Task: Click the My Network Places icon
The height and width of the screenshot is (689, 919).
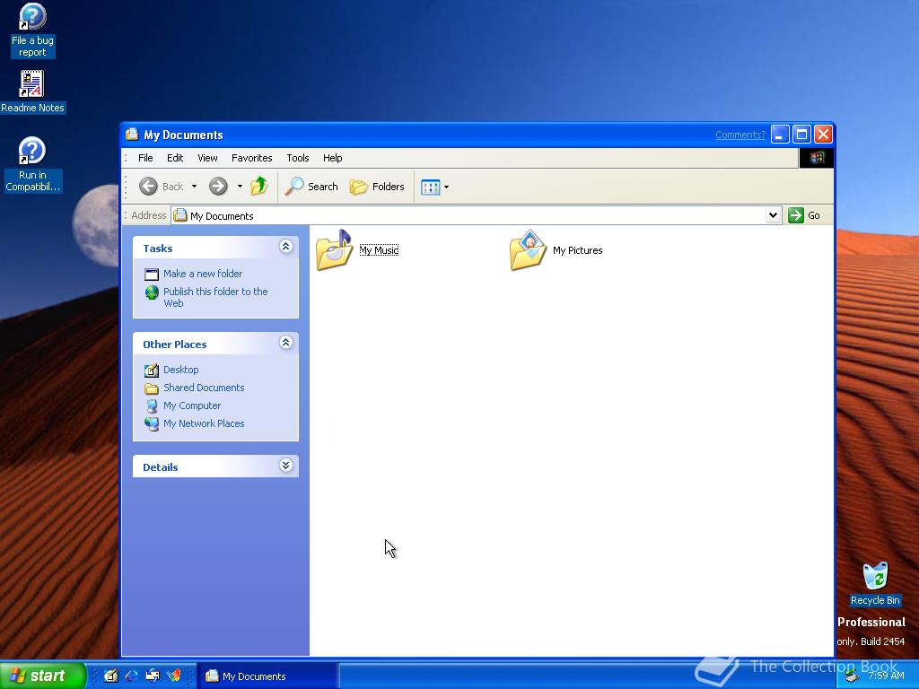Action: (152, 423)
